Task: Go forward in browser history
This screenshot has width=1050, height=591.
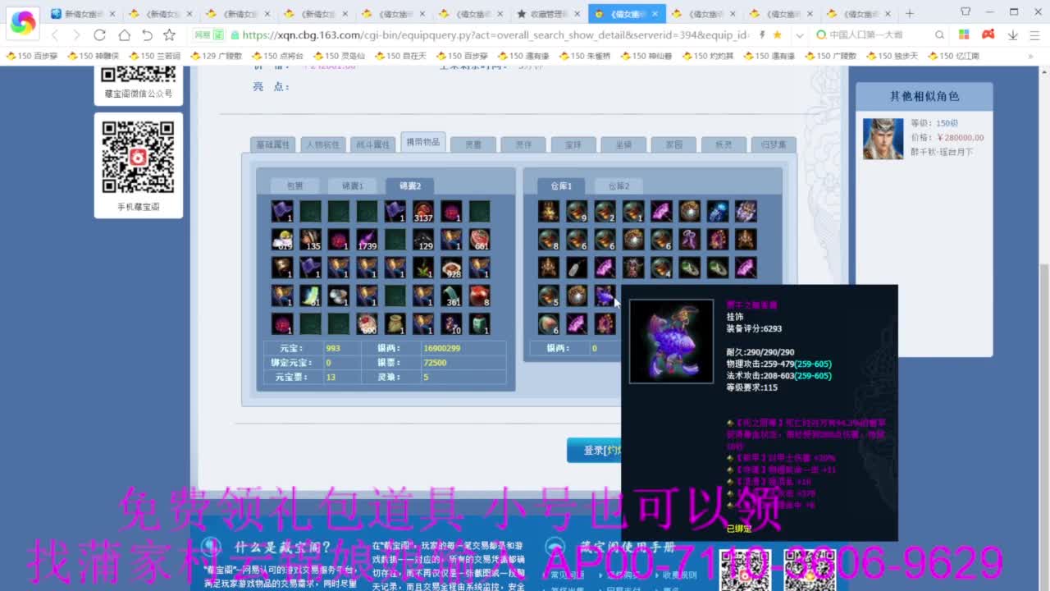Action: click(76, 34)
